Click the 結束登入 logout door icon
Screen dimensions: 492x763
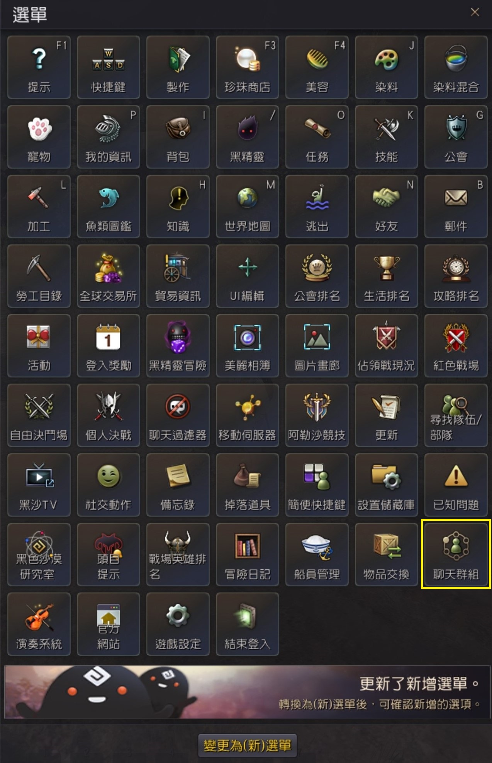247,624
